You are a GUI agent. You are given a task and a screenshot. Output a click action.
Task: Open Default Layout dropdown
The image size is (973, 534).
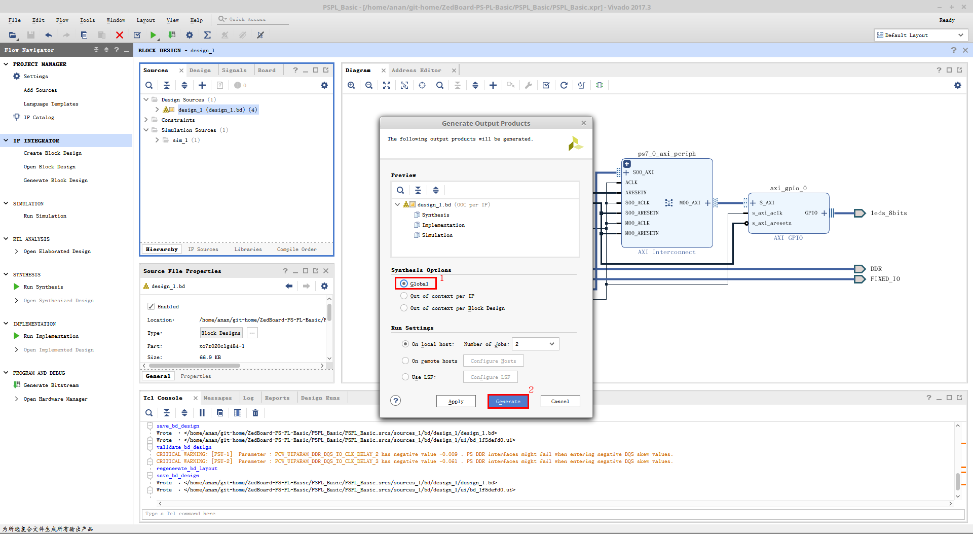point(920,35)
